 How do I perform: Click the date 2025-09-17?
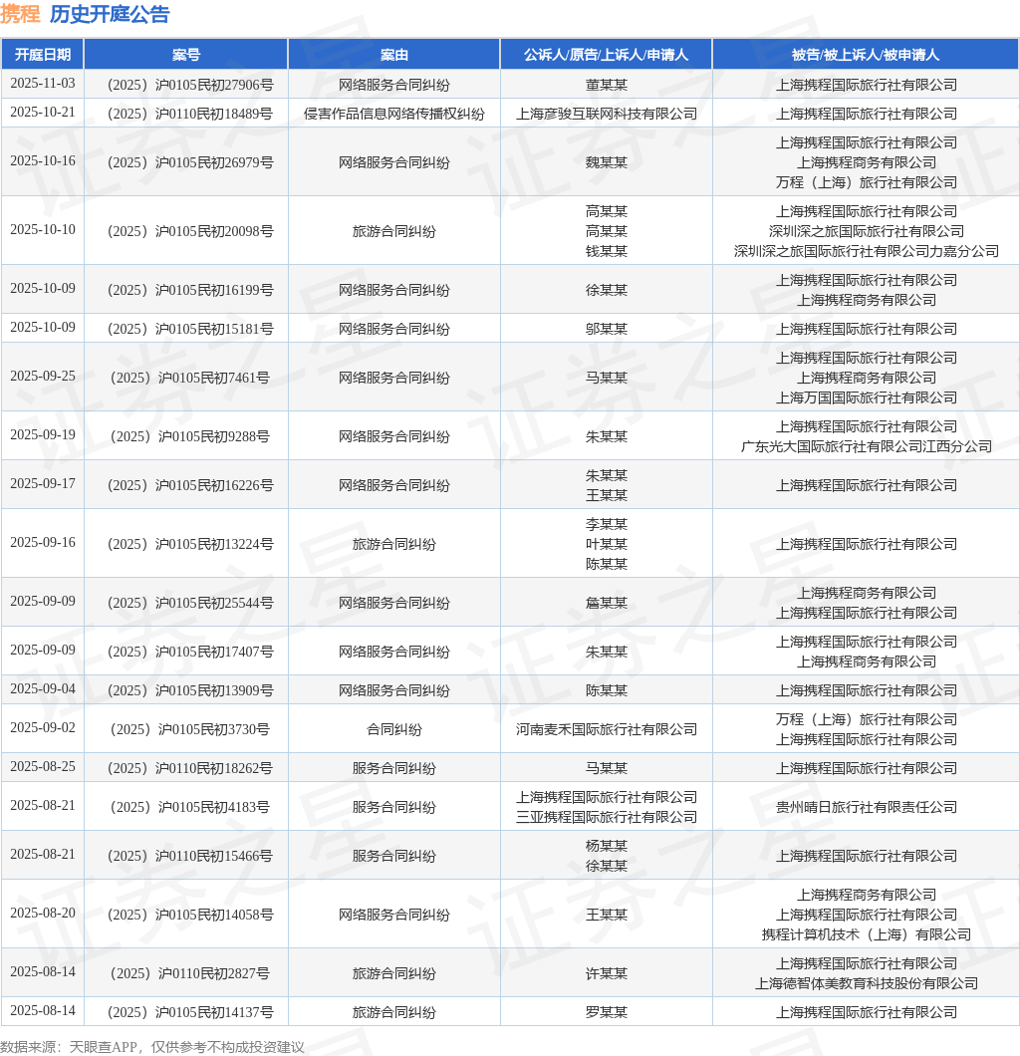coord(43,483)
